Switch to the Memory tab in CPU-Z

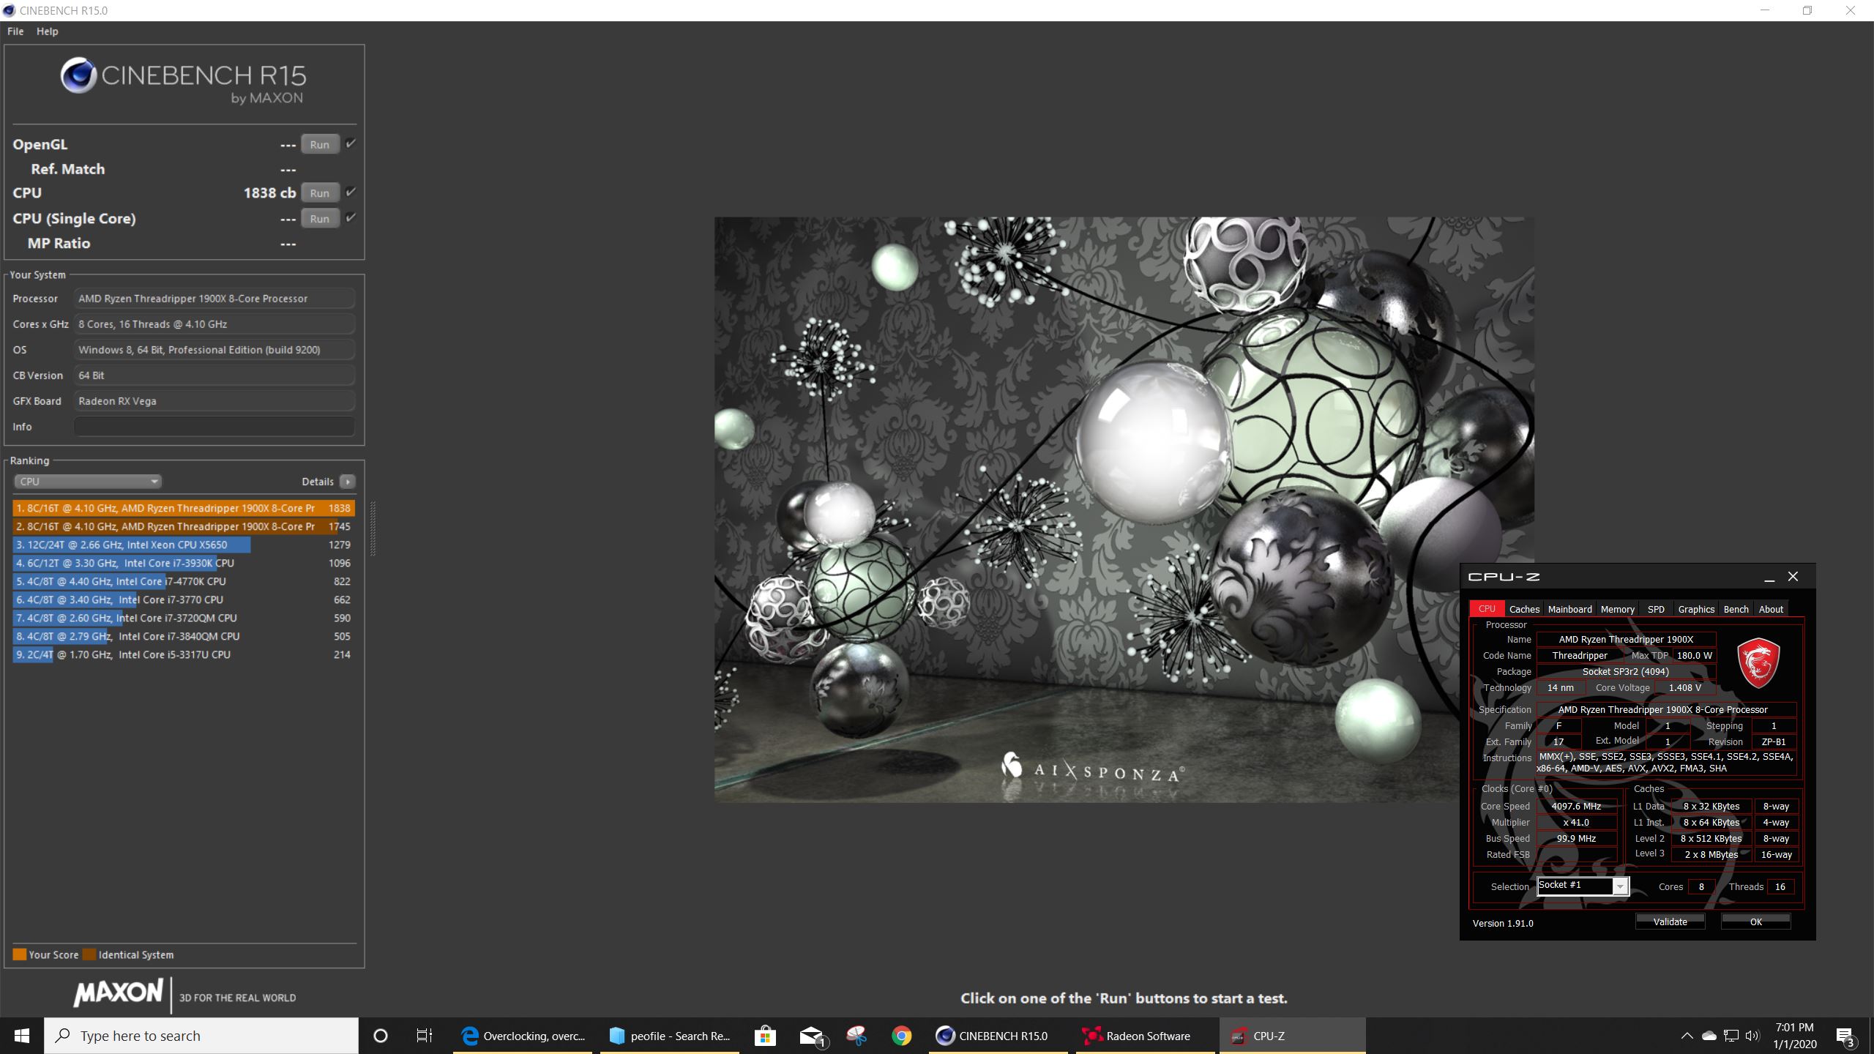point(1617,609)
